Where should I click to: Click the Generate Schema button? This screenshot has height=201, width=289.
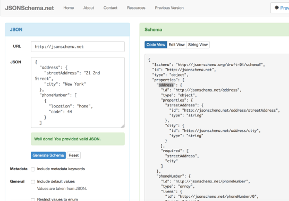(x=48, y=155)
